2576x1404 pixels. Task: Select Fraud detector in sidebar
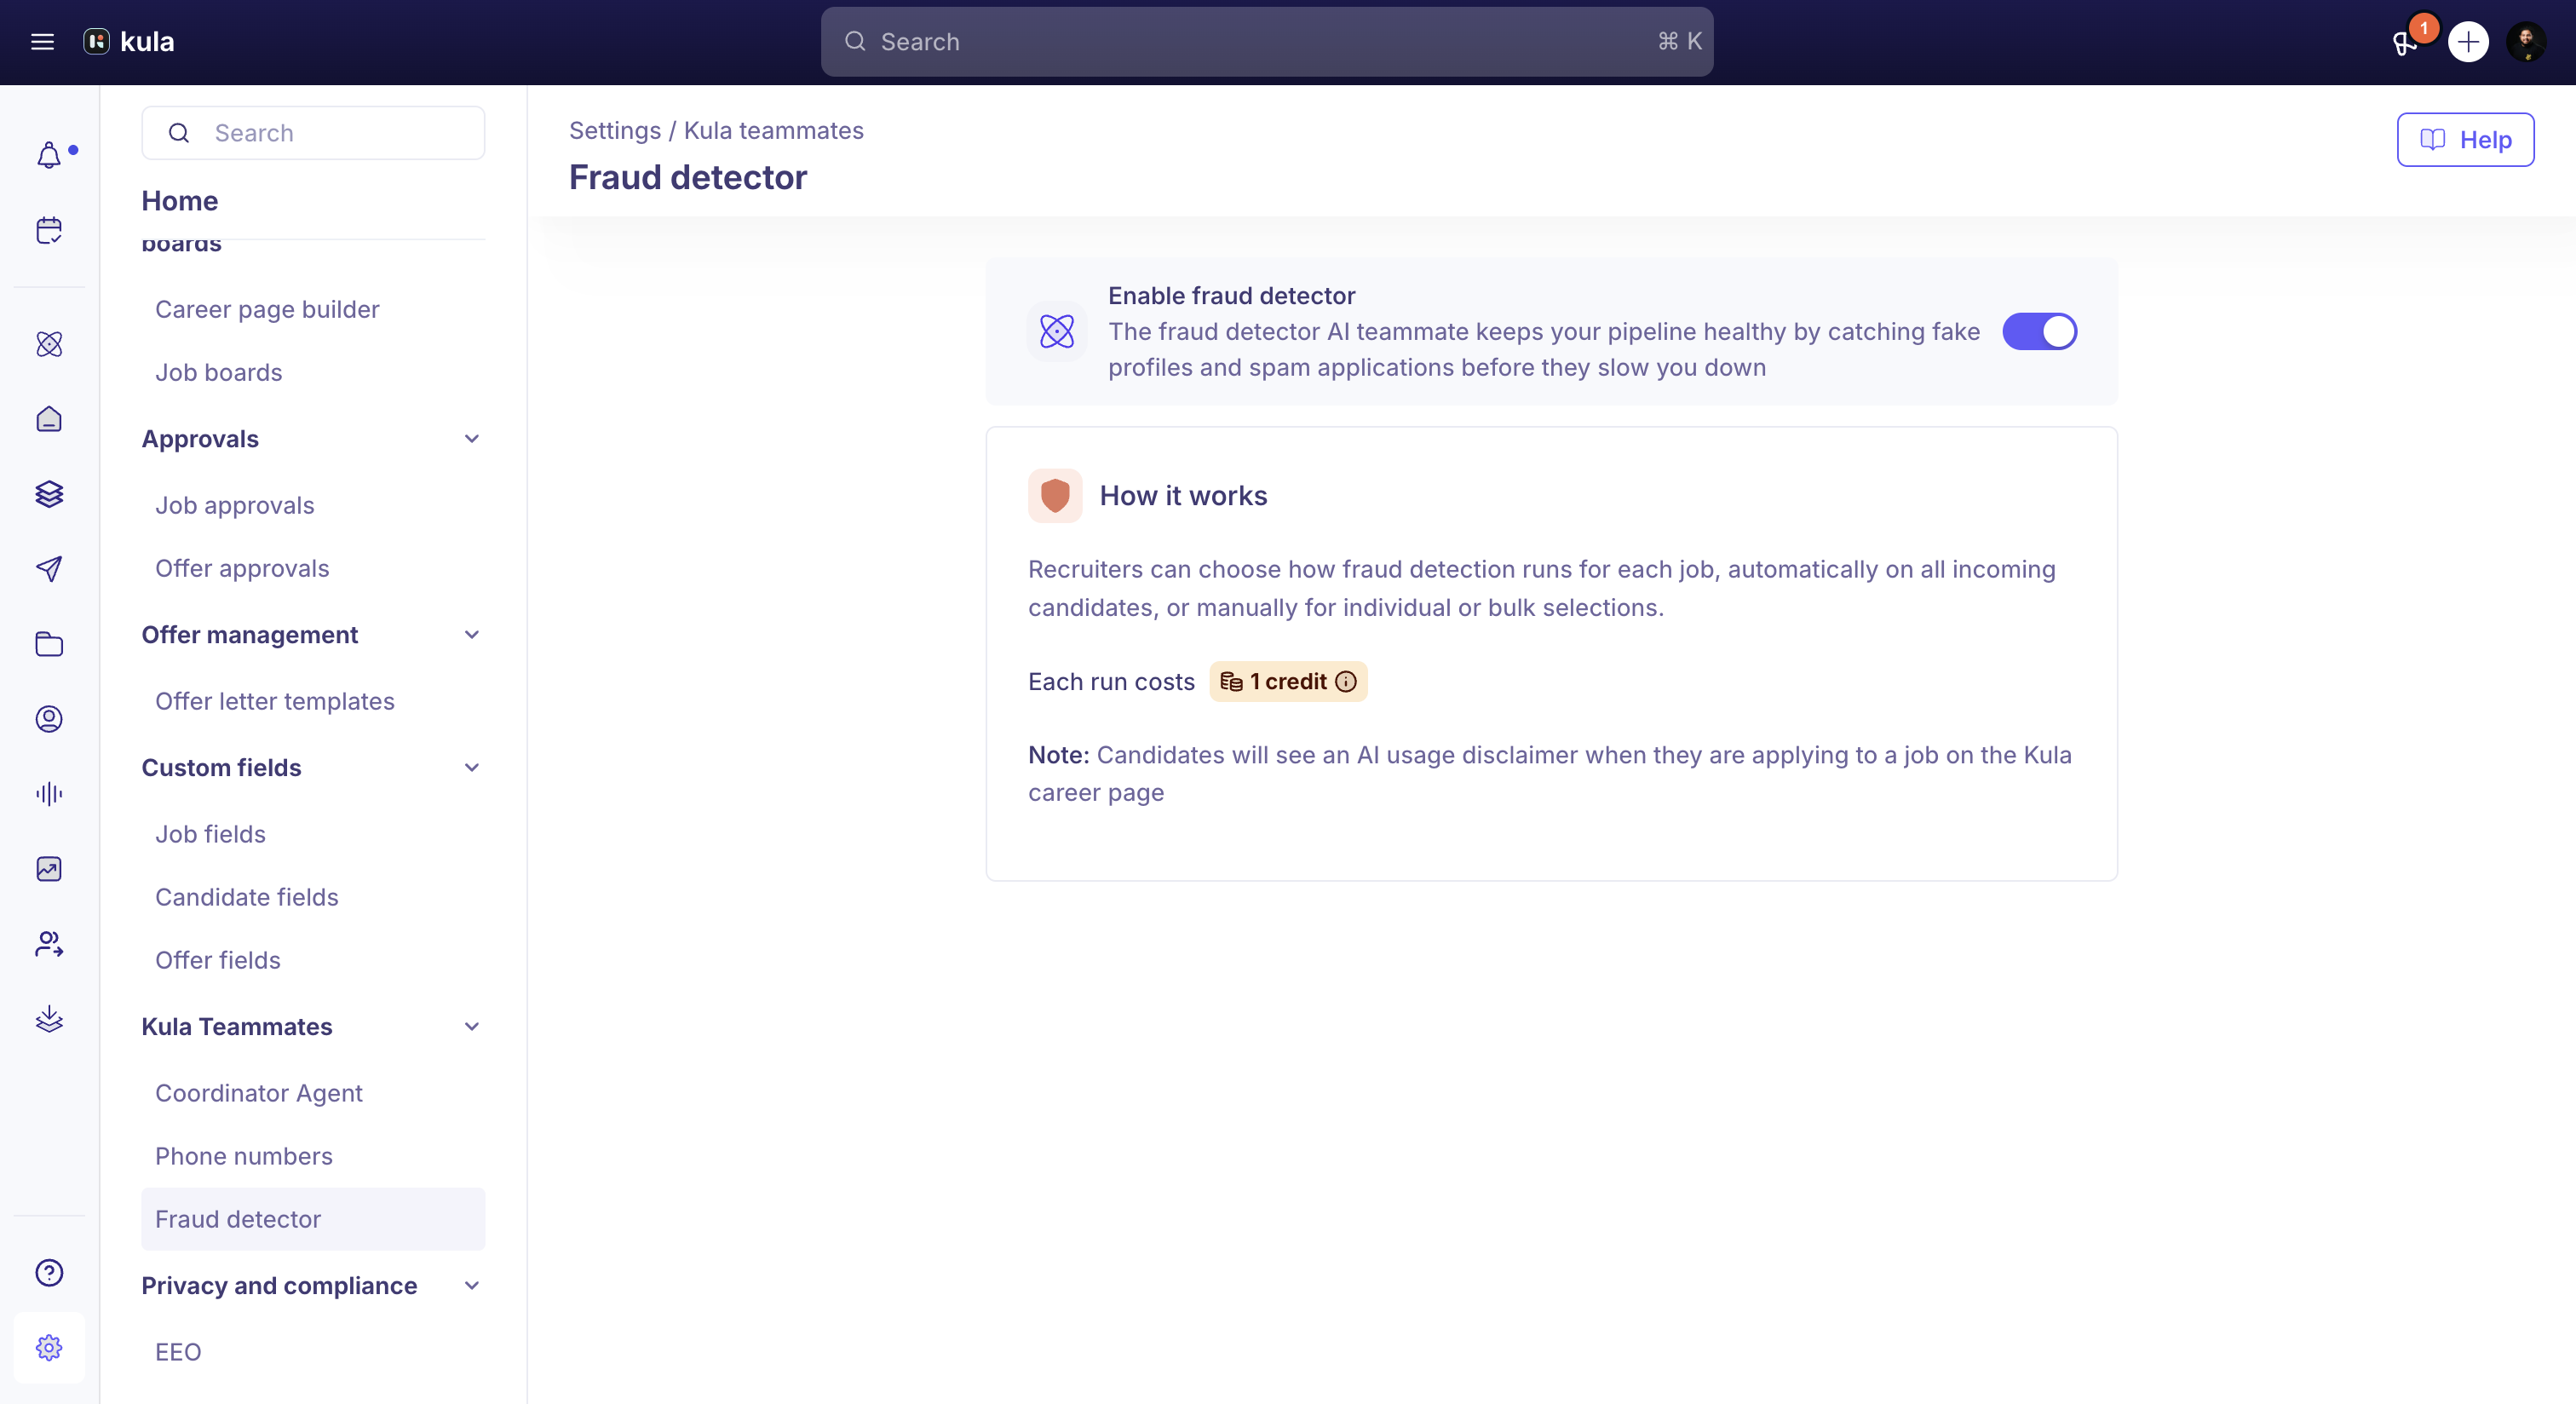click(314, 1220)
